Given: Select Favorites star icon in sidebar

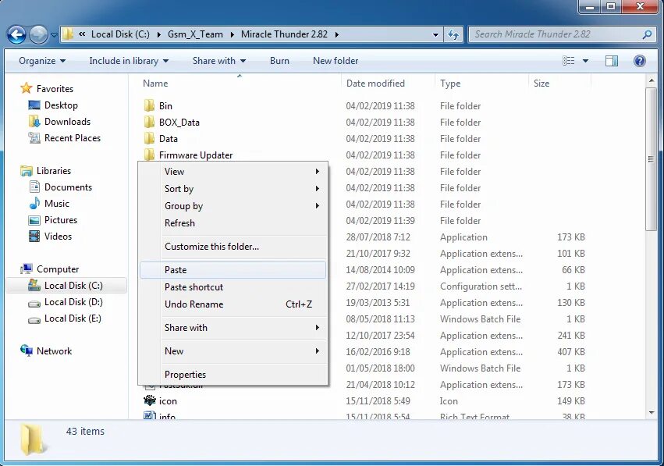Looking at the screenshot, I should (x=27, y=88).
